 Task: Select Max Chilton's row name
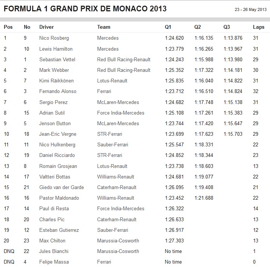click(52, 241)
